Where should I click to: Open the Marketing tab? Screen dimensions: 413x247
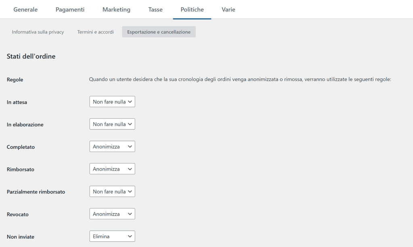(x=116, y=9)
